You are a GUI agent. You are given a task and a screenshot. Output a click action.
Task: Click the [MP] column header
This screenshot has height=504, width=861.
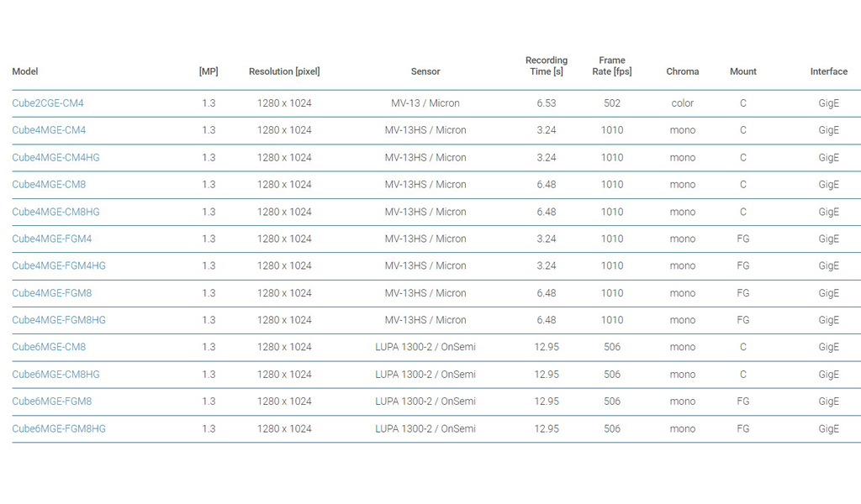coord(209,71)
